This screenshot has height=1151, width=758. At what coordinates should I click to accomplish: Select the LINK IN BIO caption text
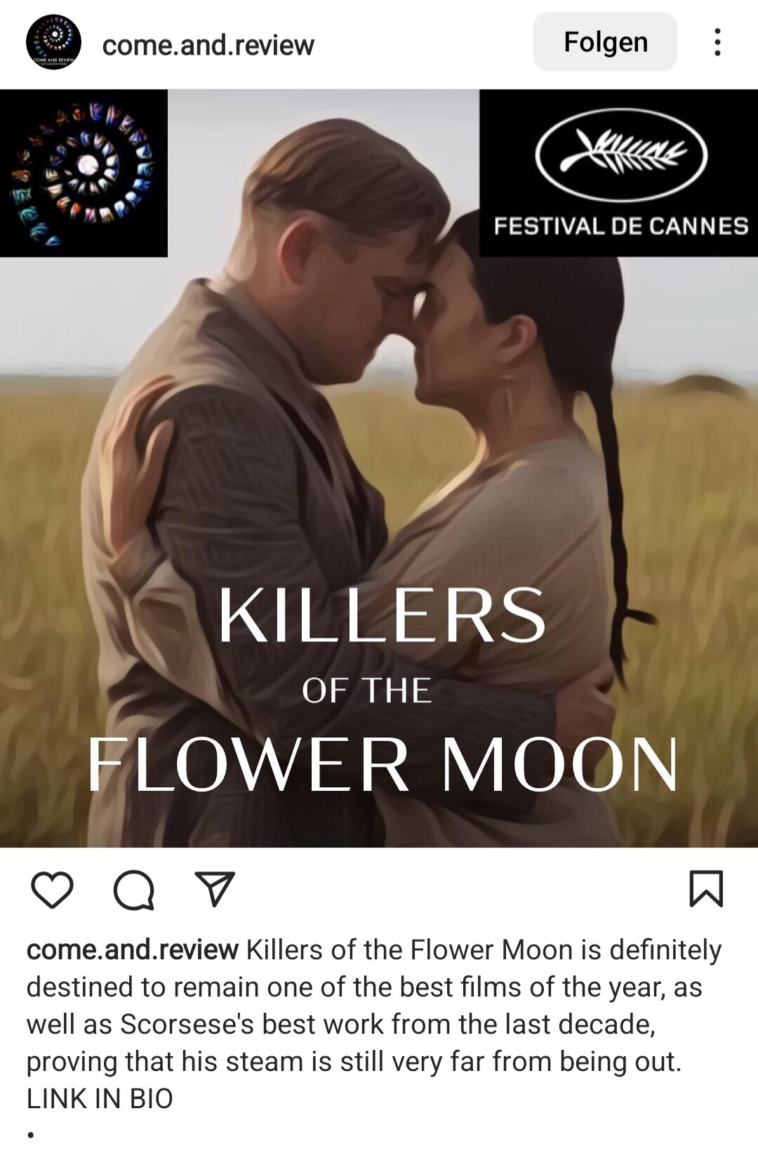100,1098
